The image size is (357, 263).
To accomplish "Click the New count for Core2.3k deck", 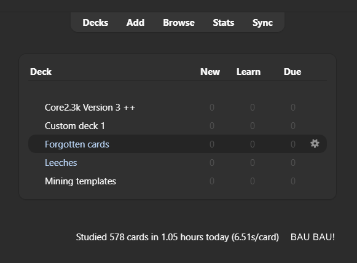I will coord(212,108).
